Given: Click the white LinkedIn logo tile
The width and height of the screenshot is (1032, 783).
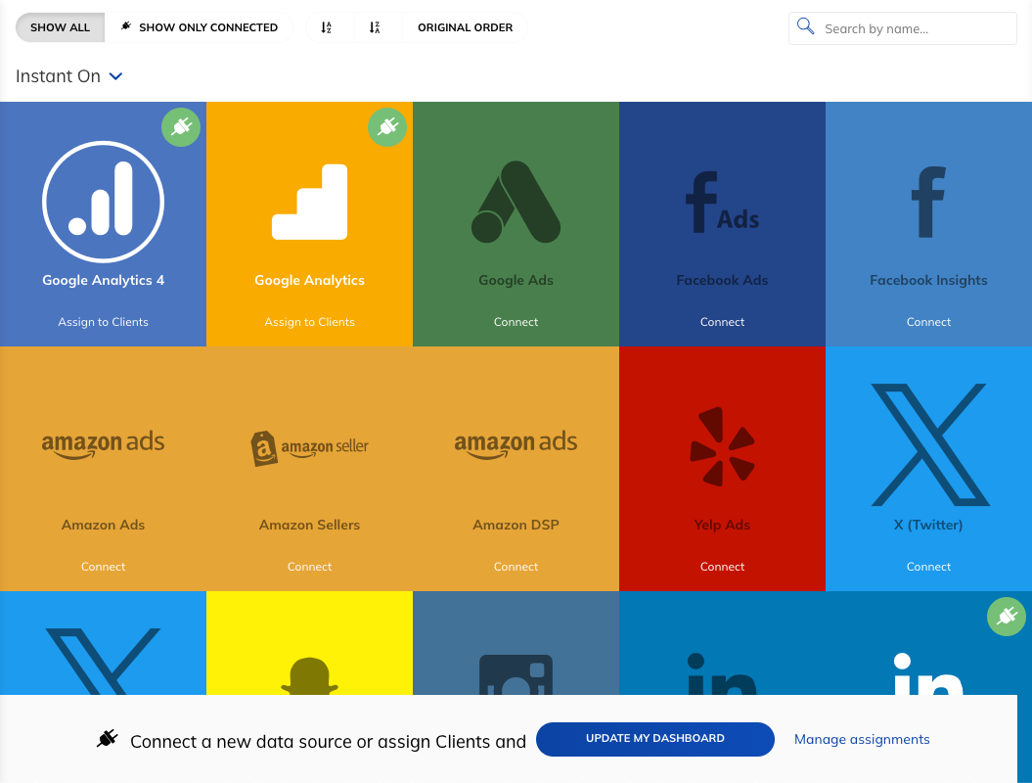Looking at the screenshot, I should pos(928,673).
